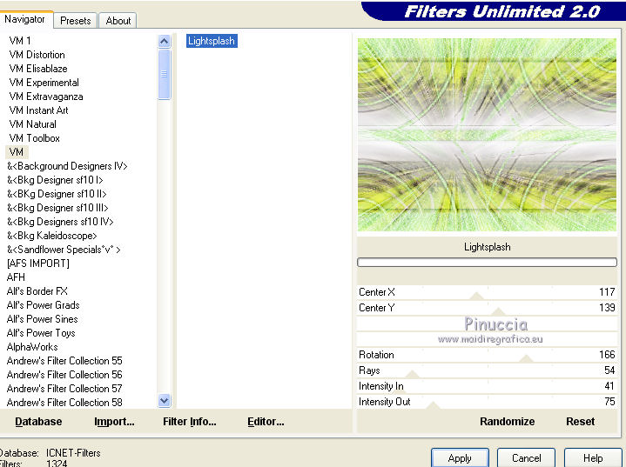Adjust the Rotation slider

click(487, 355)
